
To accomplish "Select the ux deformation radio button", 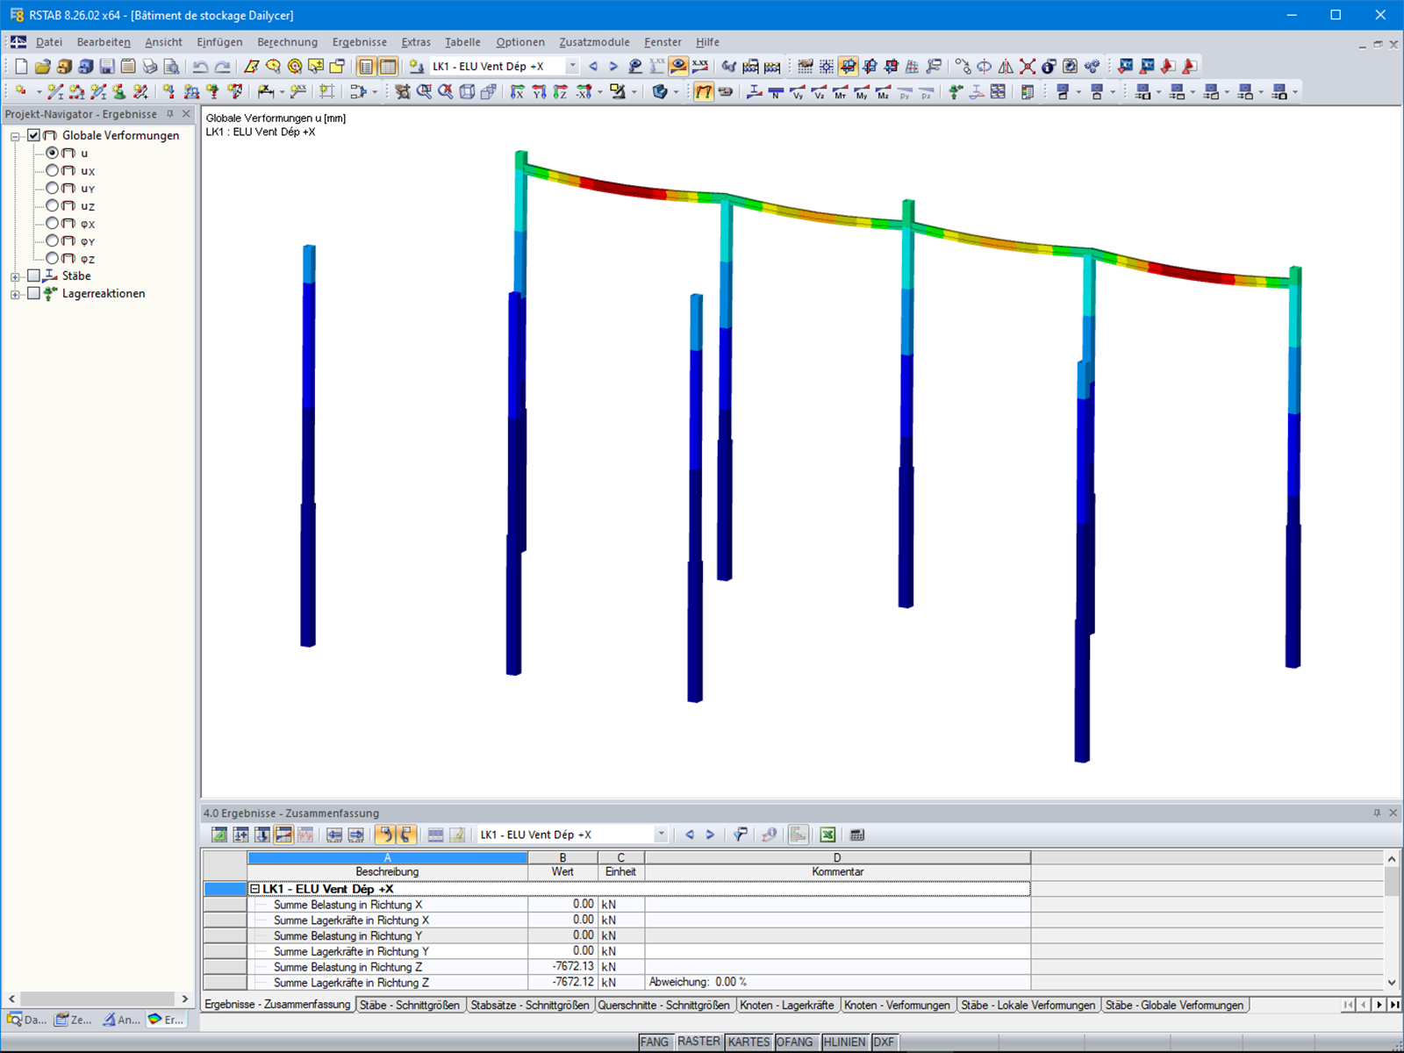I will point(53,170).
